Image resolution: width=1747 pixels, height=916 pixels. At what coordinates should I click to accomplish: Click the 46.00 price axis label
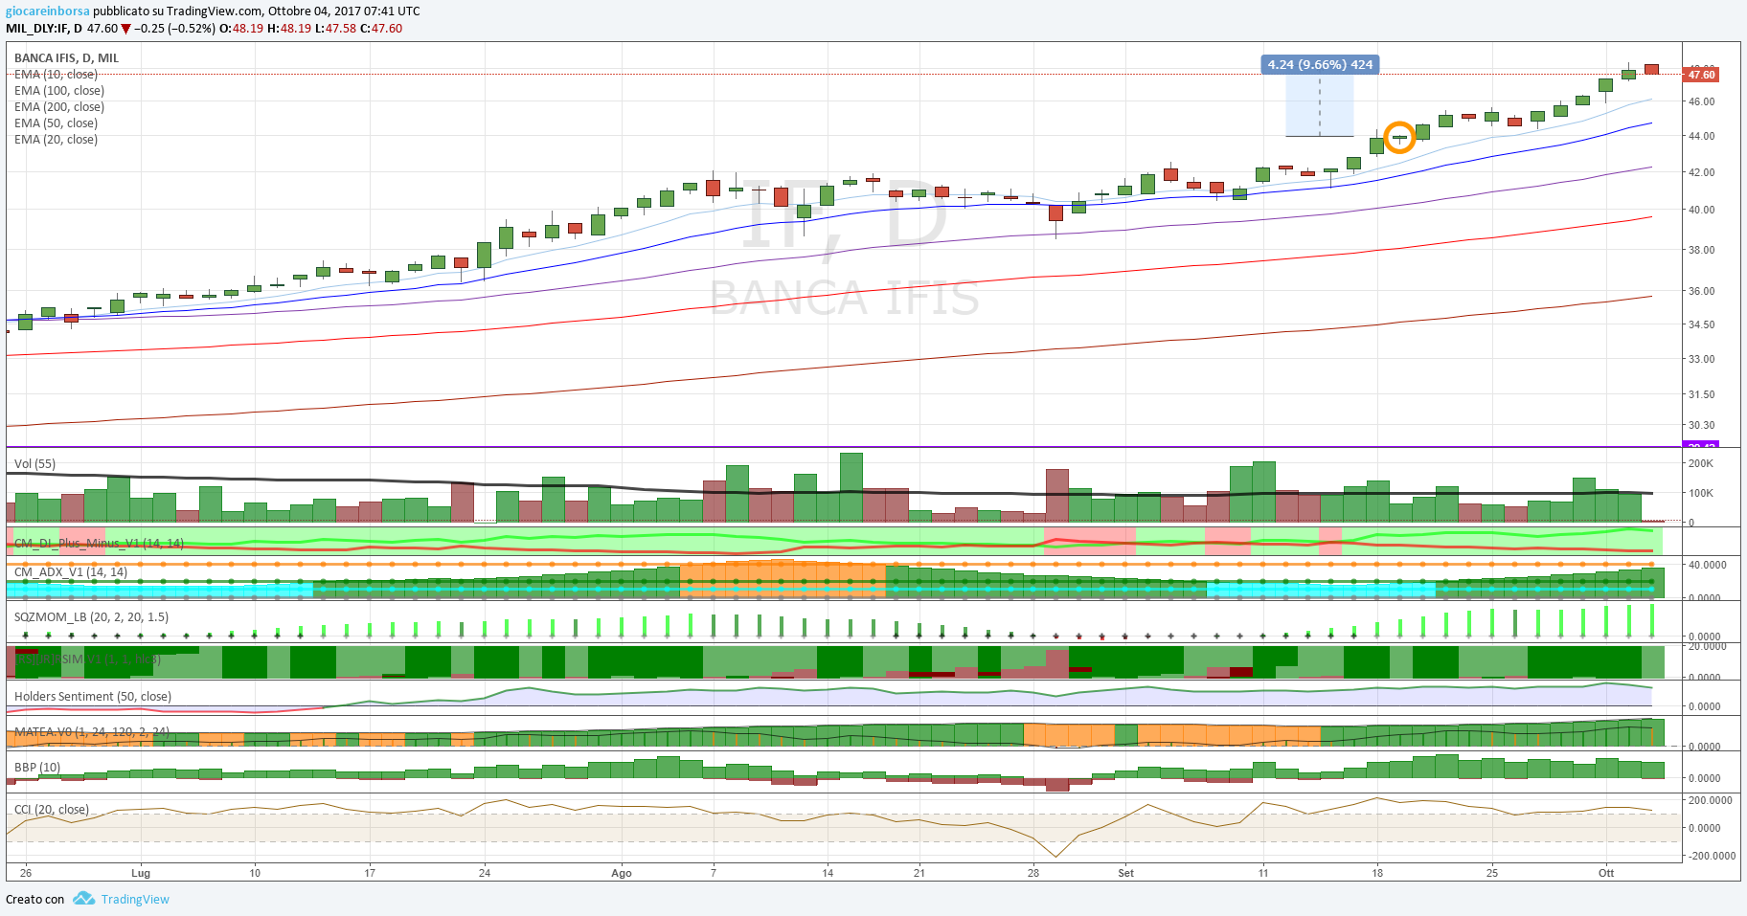1701,101
